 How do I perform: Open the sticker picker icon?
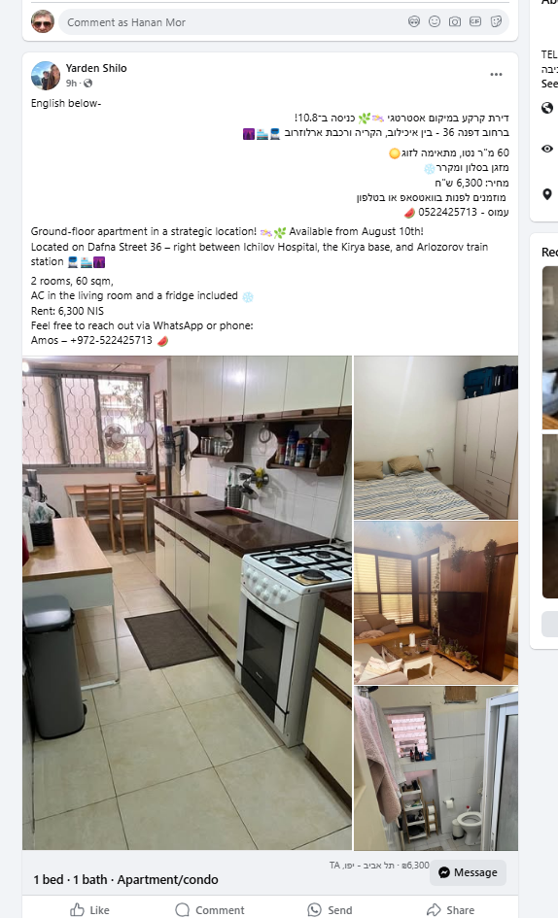[496, 22]
